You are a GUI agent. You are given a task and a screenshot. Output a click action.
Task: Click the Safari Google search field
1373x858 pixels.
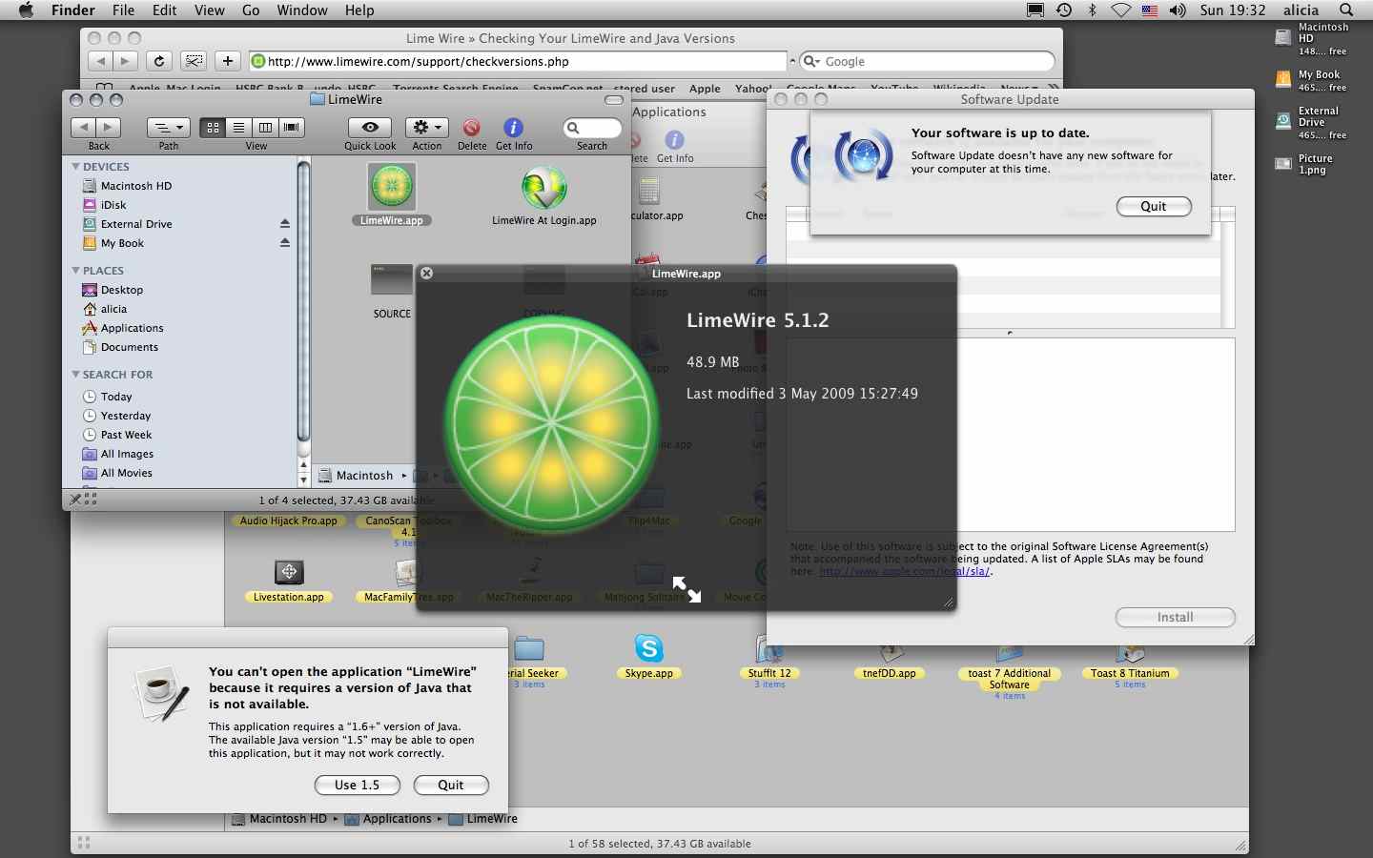928,61
